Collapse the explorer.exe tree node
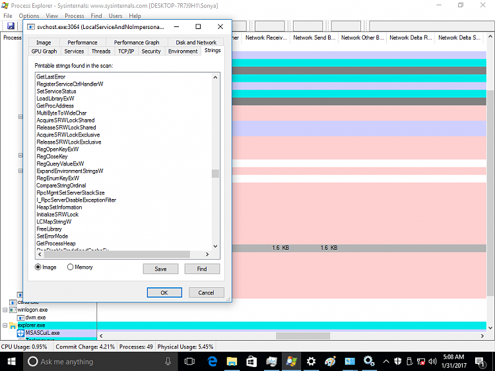The height and width of the screenshot is (371, 495). pos(5,325)
